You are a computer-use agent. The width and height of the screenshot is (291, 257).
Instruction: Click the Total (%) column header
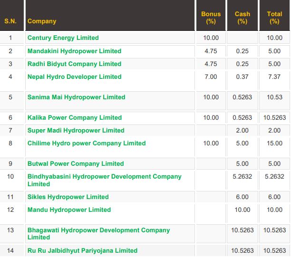pyautogui.click(x=274, y=18)
